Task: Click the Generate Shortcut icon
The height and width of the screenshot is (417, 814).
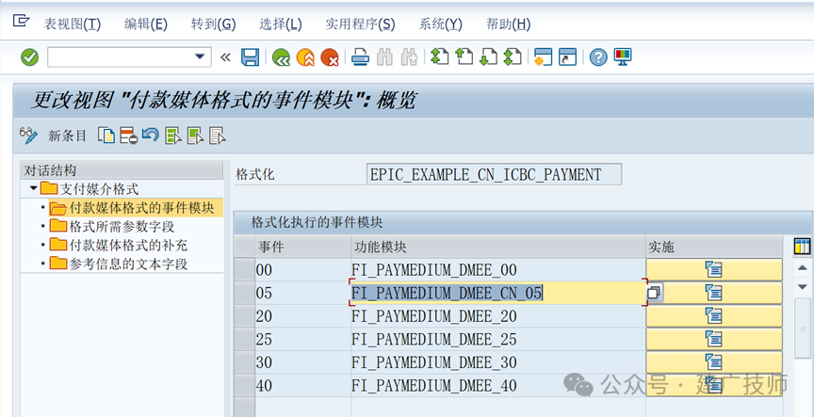Action: point(567,57)
